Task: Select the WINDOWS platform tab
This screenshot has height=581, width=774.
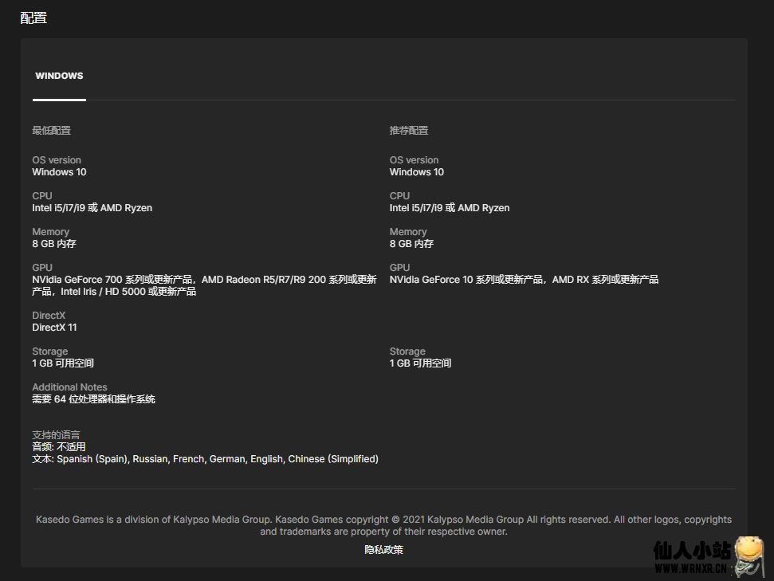Action: pyautogui.click(x=59, y=77)
